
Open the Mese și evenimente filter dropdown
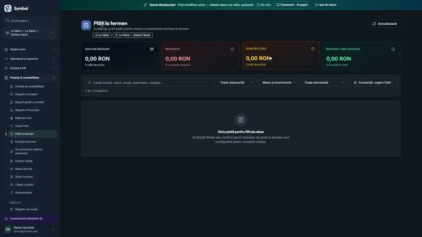(x=279, y=83)
